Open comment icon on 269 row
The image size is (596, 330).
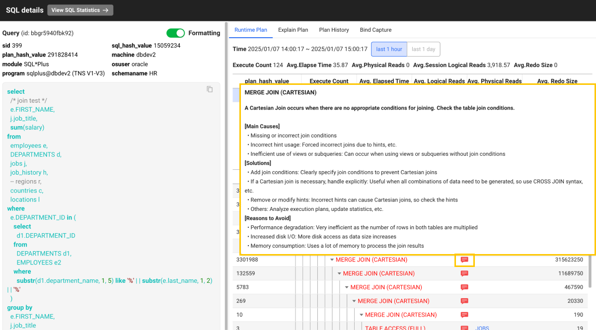pos(464,301)
